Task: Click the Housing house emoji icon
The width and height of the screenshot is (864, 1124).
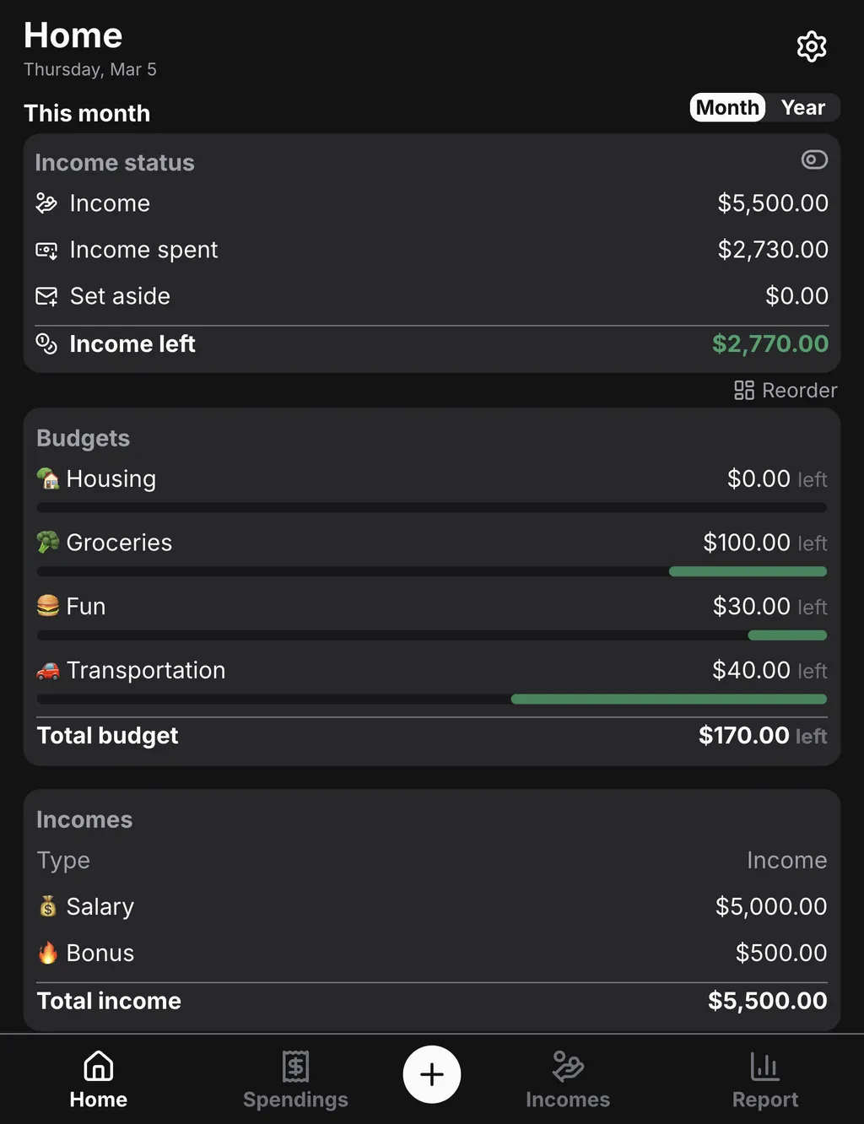Action: [48, 478]
